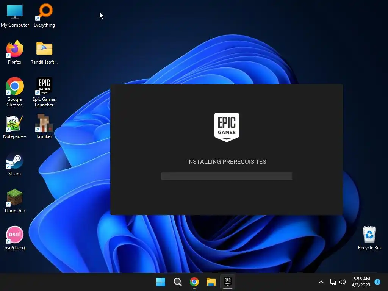Select the Google Chrome desktop shortcut
This screenshot has height=291, width=388.
click(x=15, y=92)
